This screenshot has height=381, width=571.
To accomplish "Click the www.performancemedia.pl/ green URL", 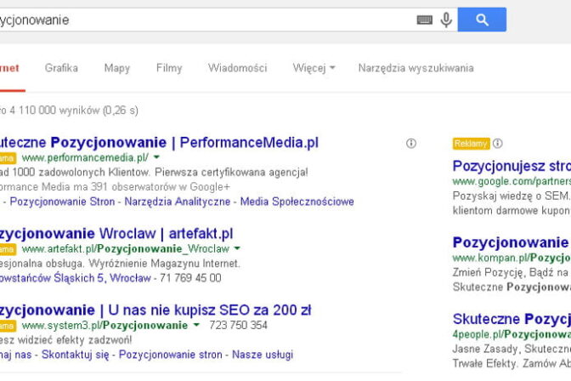I will click(x=85, y=157).
